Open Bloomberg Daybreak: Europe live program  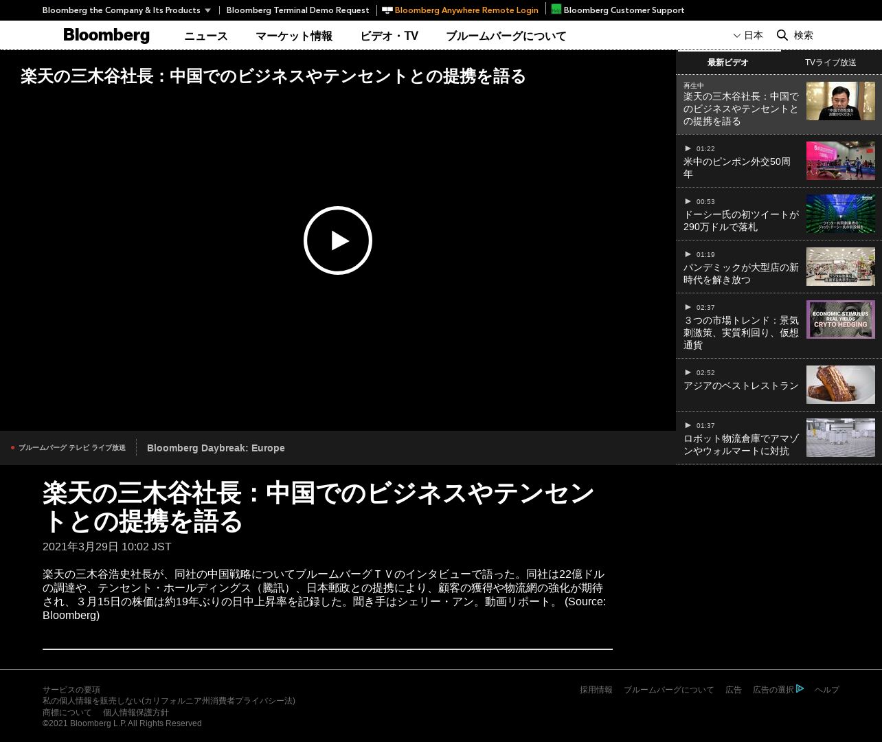pos(216,448)
